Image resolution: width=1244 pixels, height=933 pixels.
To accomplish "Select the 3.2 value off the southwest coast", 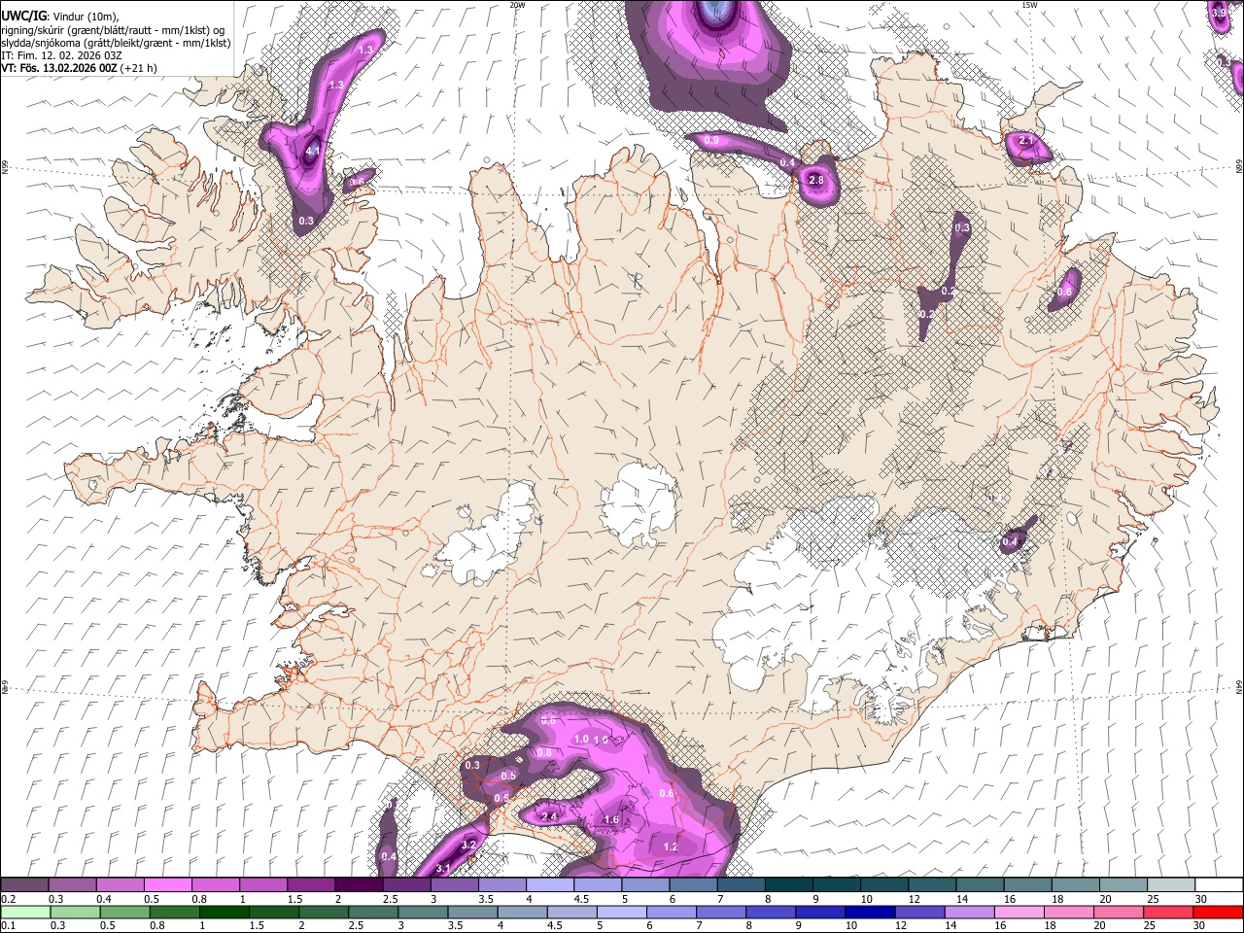I will click(468, 846).
